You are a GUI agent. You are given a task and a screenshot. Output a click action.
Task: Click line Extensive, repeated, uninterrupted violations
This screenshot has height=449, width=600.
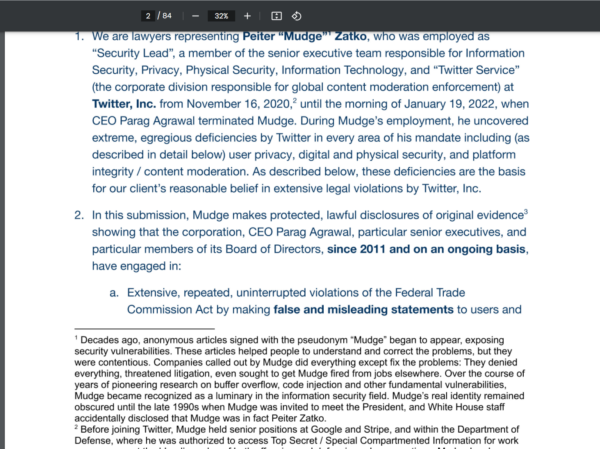point(296,293)
